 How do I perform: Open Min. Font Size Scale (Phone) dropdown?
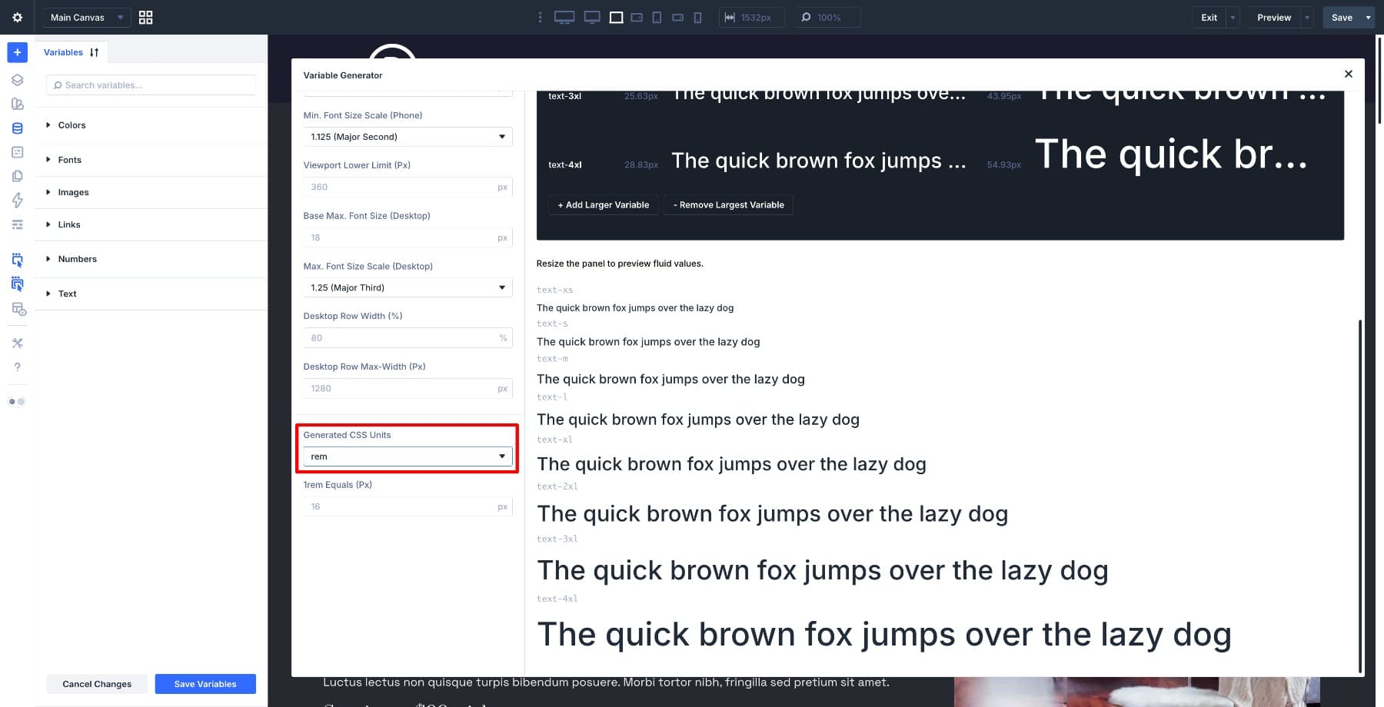(x=408, y=137)
